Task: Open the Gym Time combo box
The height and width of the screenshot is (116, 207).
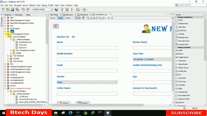Action: tap(152, 59)
